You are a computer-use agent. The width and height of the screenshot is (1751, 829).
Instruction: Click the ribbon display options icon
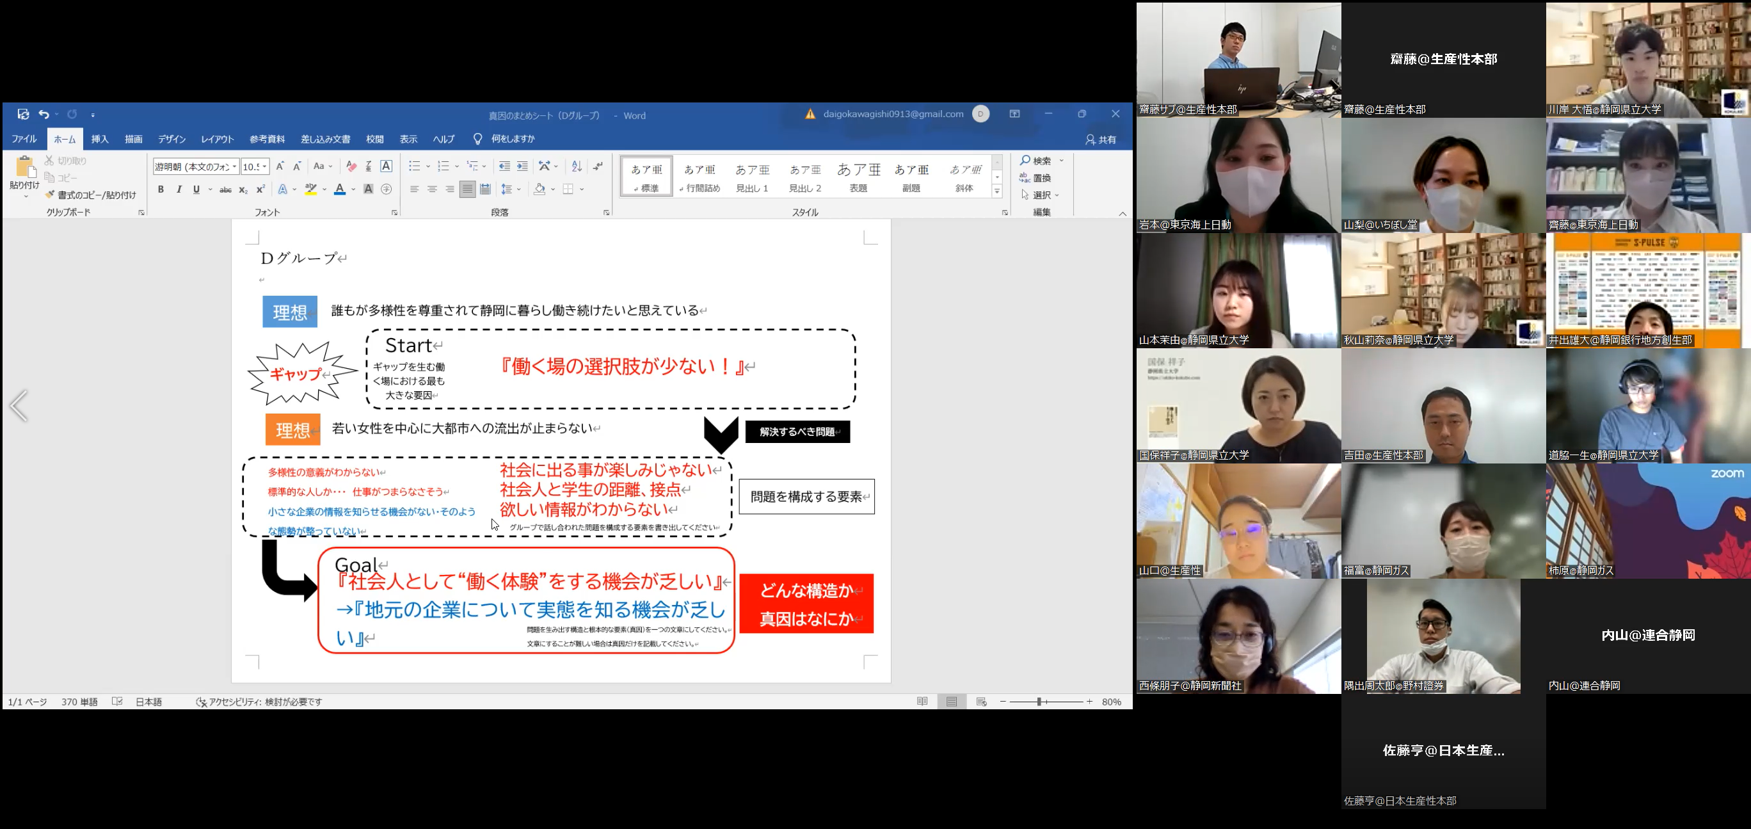[x=1015, y=114]
